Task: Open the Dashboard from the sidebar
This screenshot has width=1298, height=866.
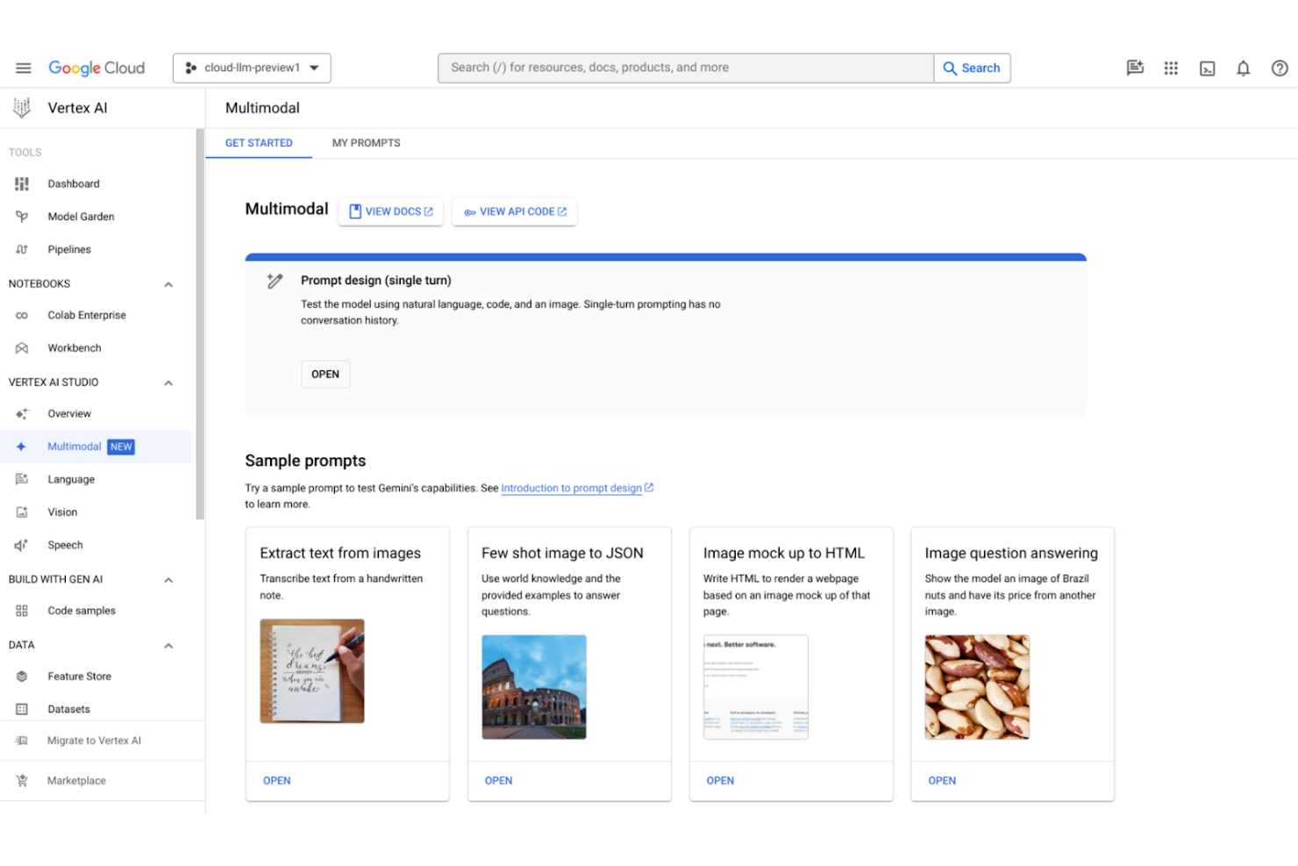Action: [x=74, y=183]
